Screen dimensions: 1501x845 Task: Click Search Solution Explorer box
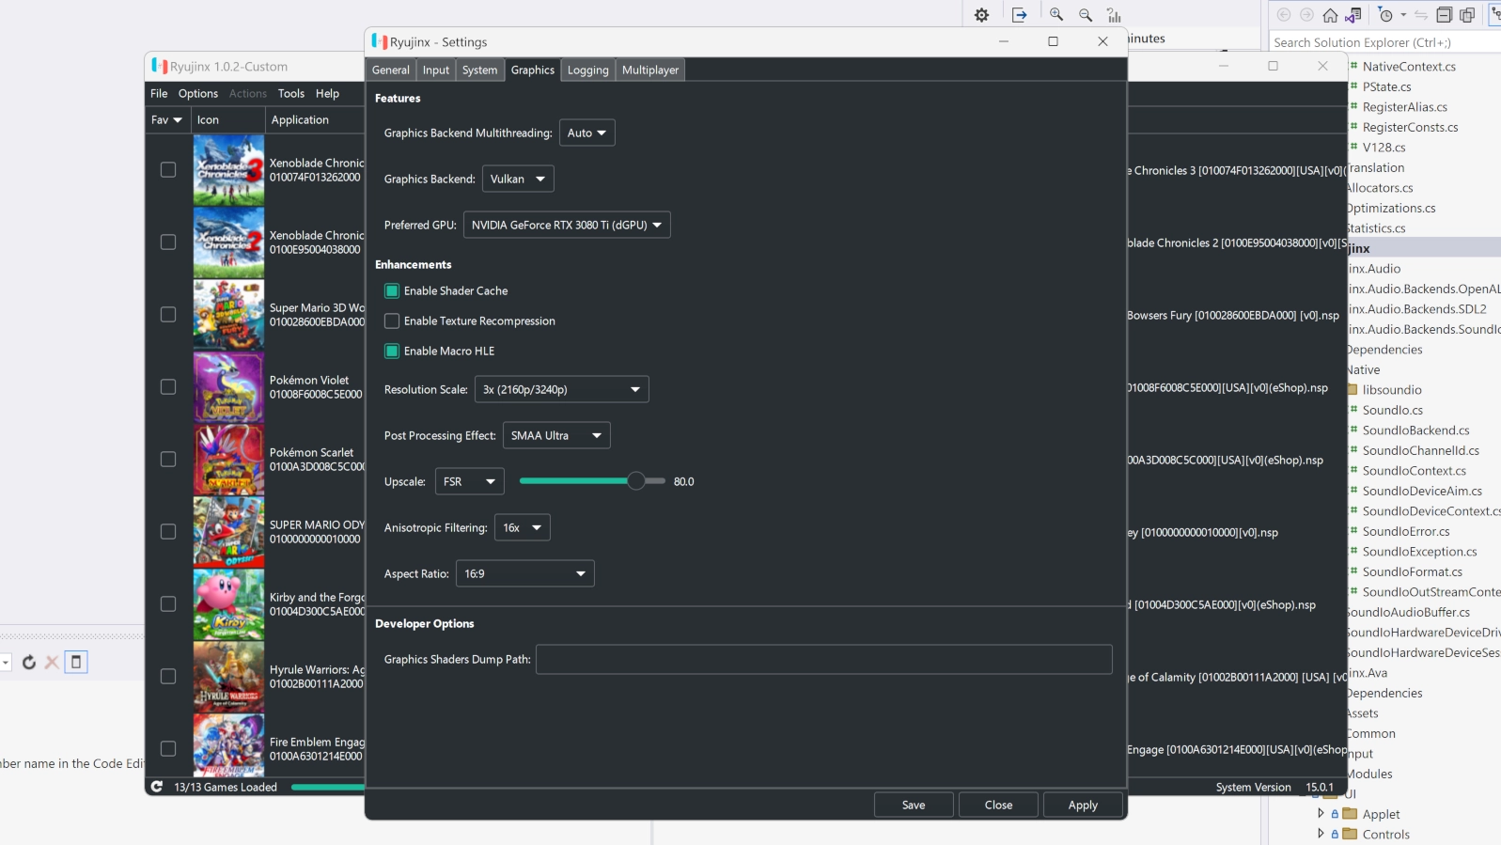[1385, 42]
